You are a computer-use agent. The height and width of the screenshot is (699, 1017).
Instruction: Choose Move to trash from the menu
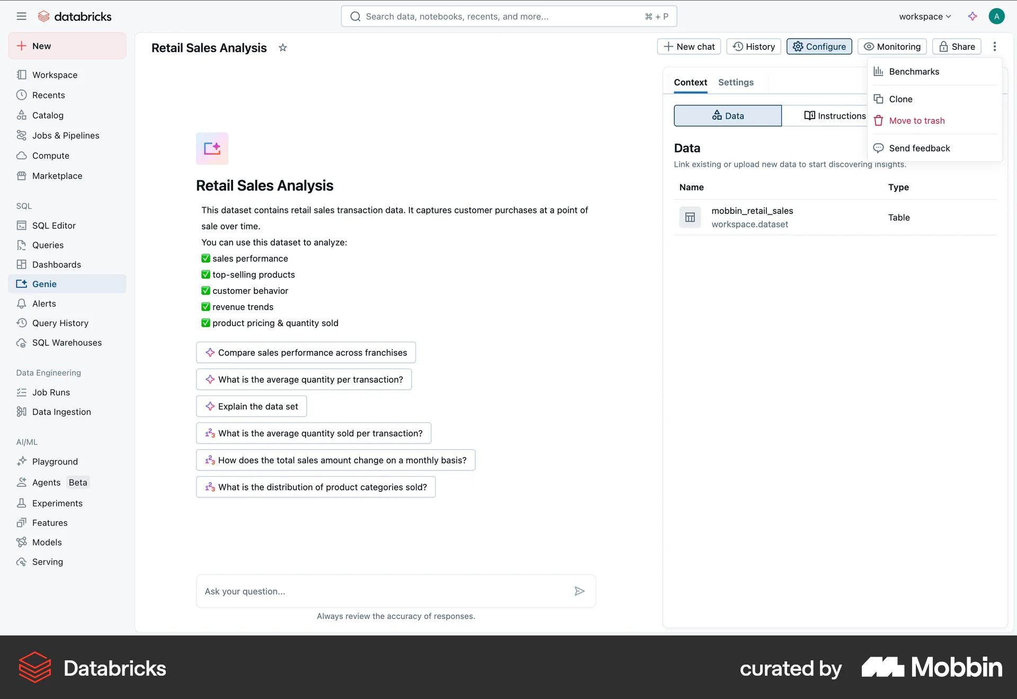(x=917, y=120)
